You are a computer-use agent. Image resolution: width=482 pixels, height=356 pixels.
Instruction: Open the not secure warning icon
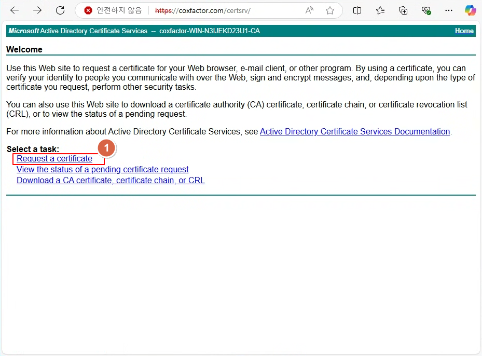click(88, 11)
